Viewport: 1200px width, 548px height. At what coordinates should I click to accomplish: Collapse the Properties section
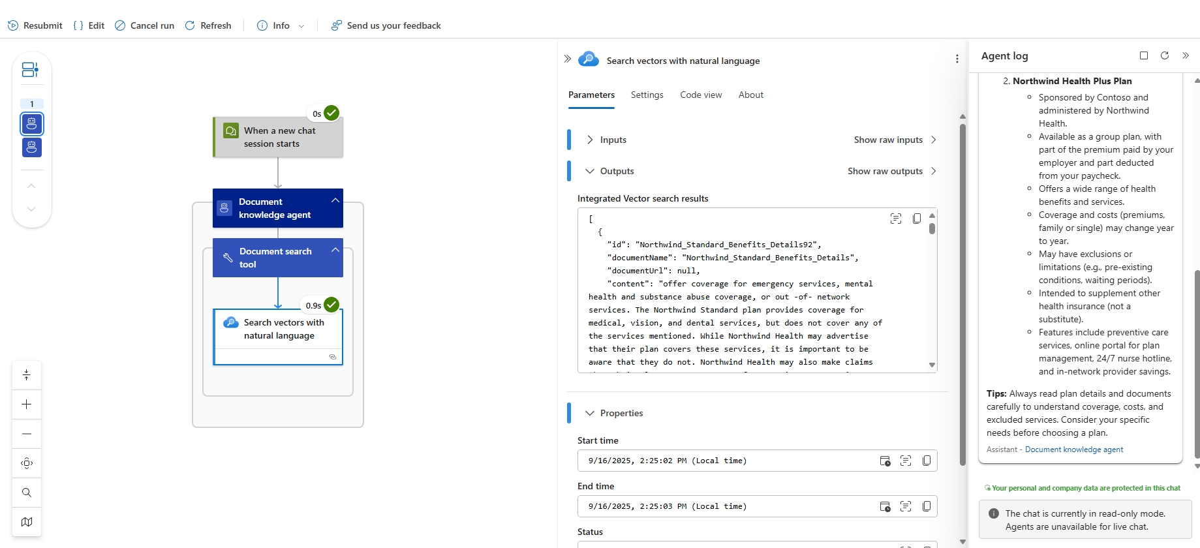click(590, 413)
